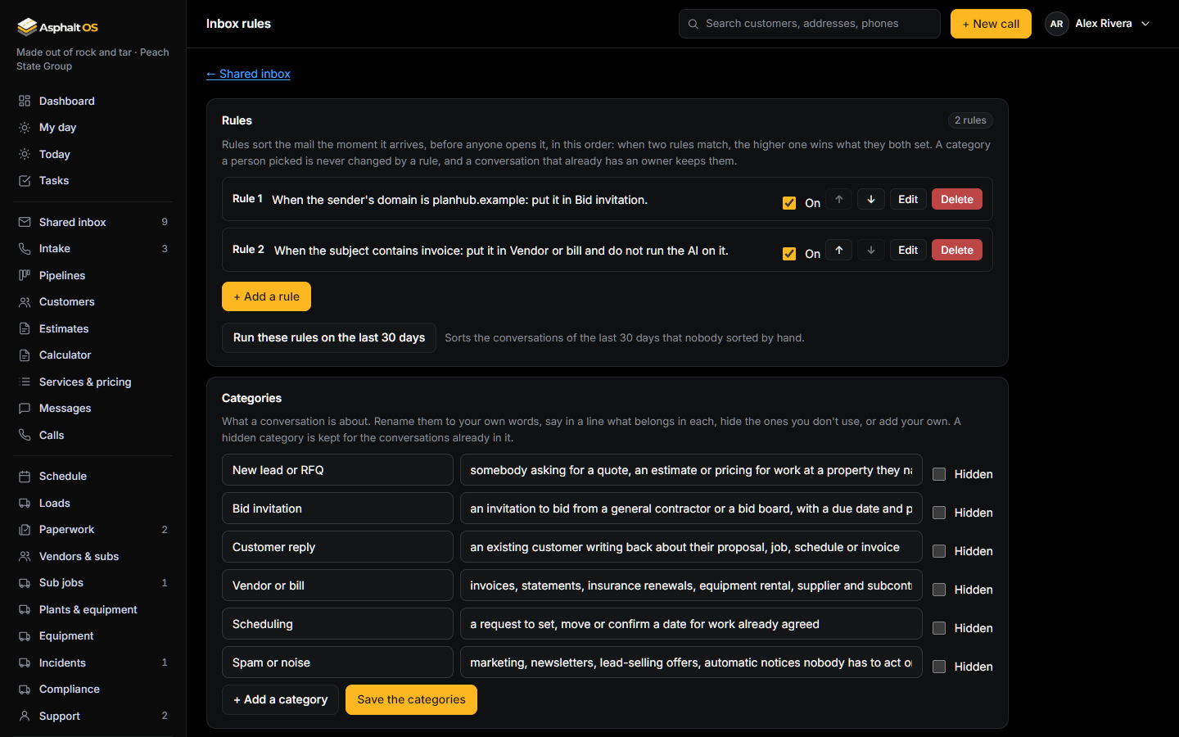
Task: Run these rules on last 30 days
Action: coord(329,337)
